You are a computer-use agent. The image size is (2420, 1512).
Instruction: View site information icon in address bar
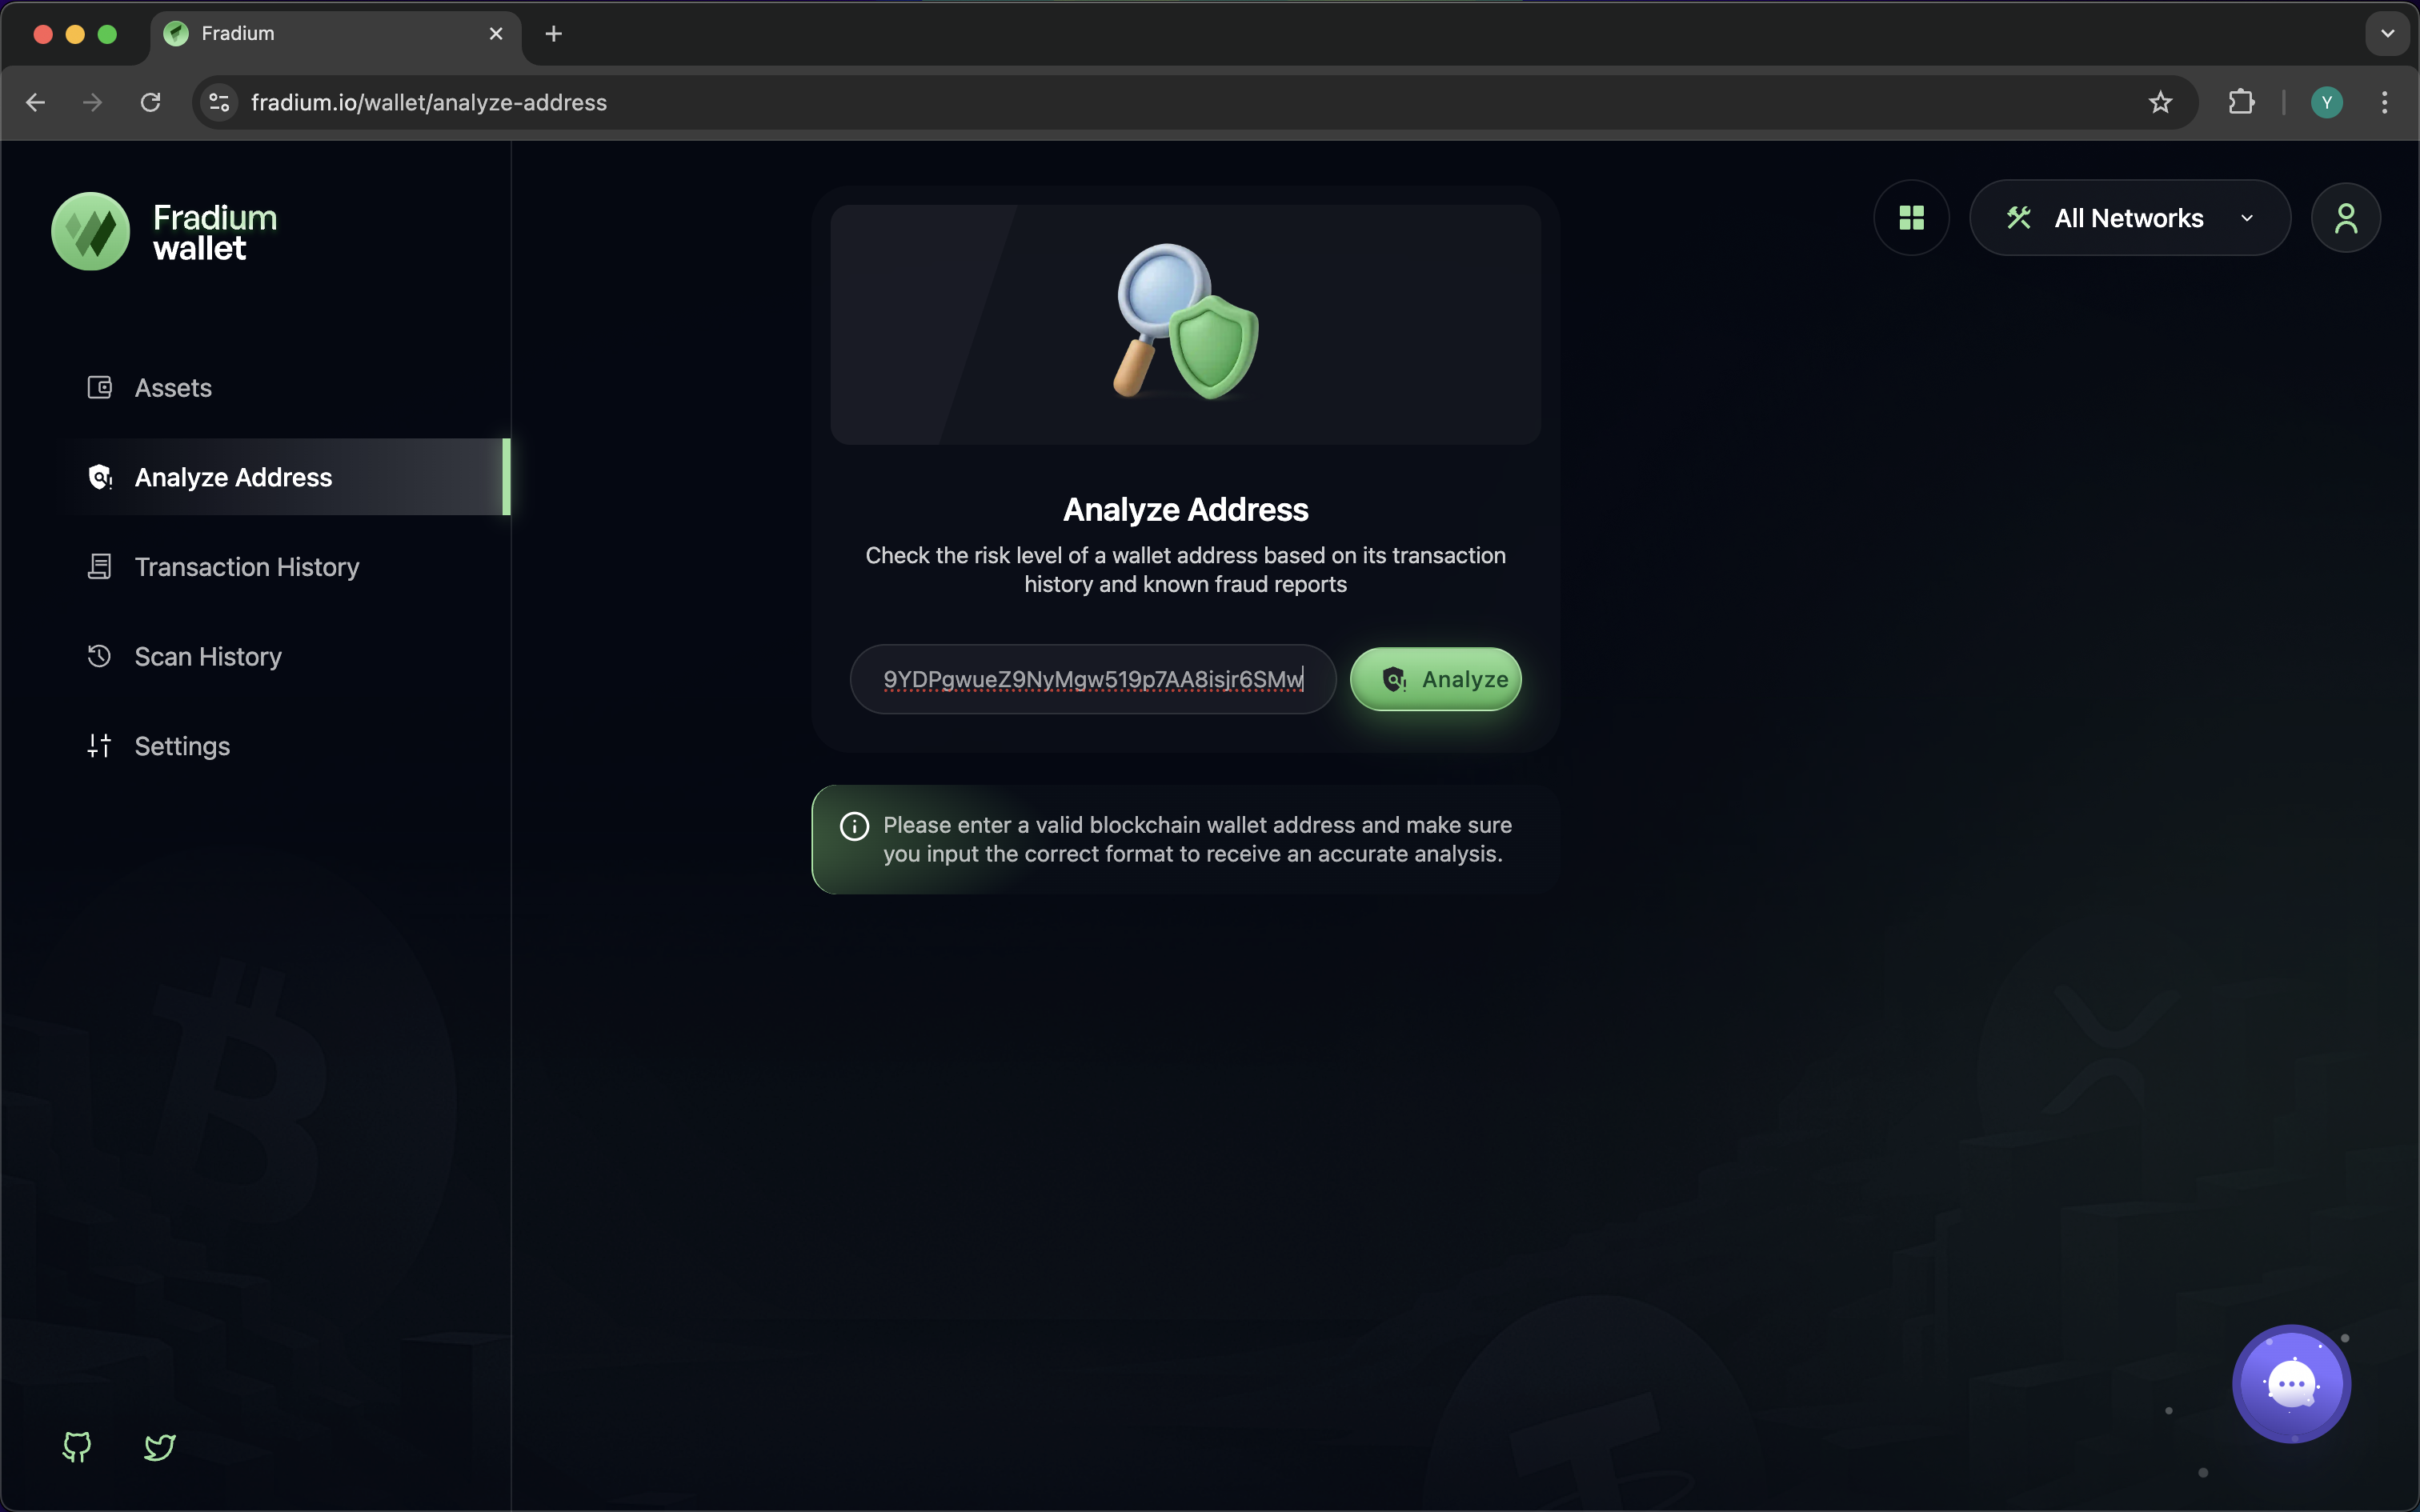[219, 102]
